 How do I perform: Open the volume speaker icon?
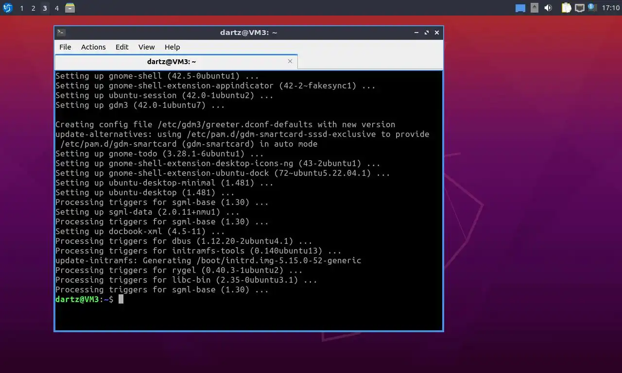tap(548, 8)
